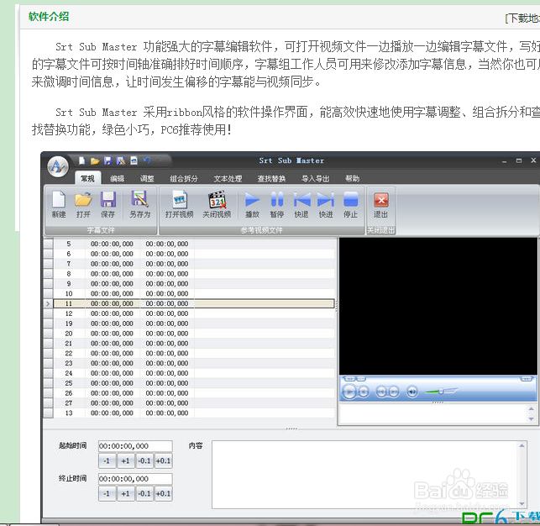Click the 停止 ribbon button

[x=350, y=204]
